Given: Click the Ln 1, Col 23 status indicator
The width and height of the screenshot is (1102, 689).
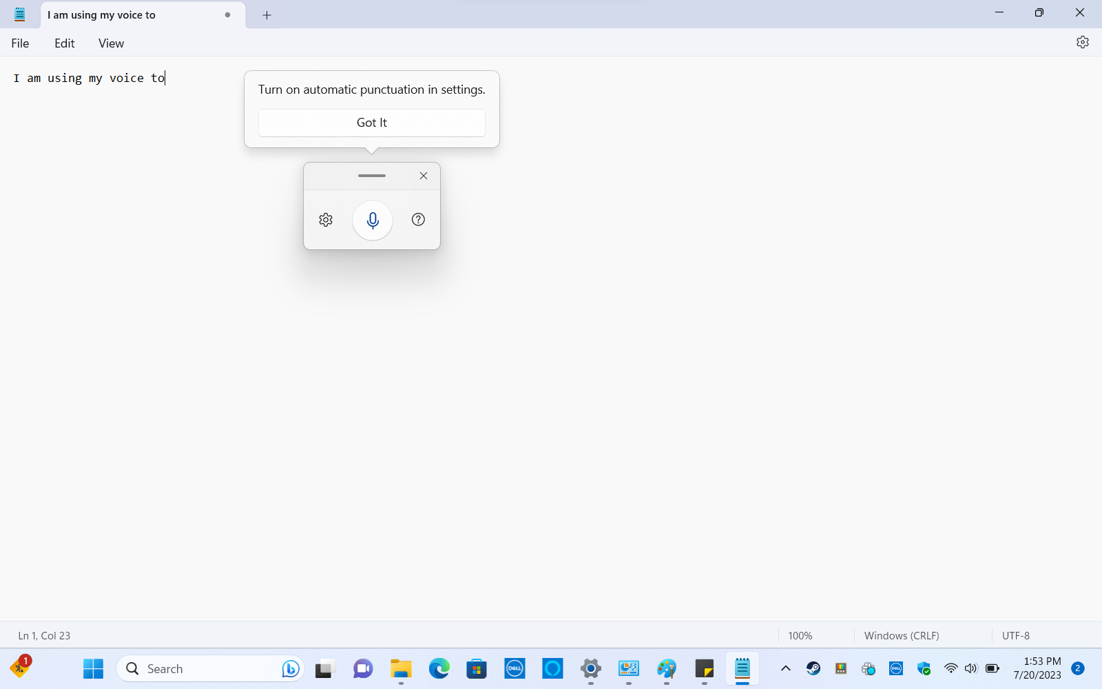Looking at the screenshot, I should click(x=44, y=636).
